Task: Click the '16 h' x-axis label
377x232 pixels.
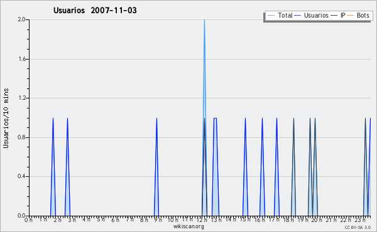Action: (x=260, y=220)
